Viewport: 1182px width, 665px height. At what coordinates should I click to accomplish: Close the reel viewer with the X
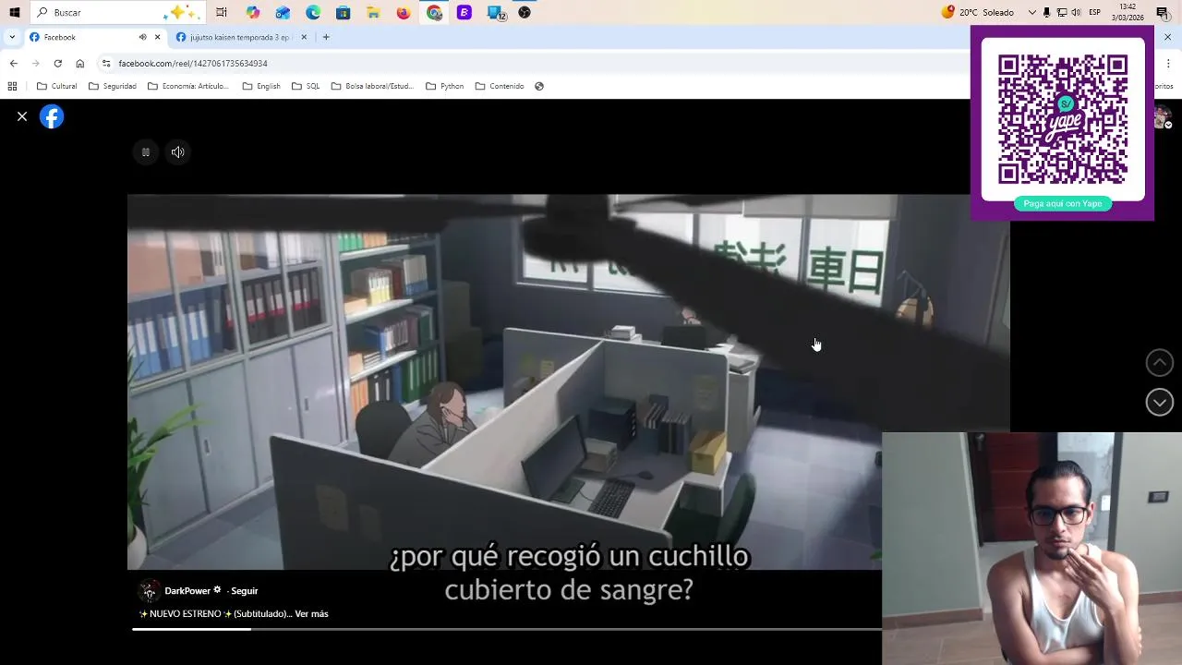[22, 116]
